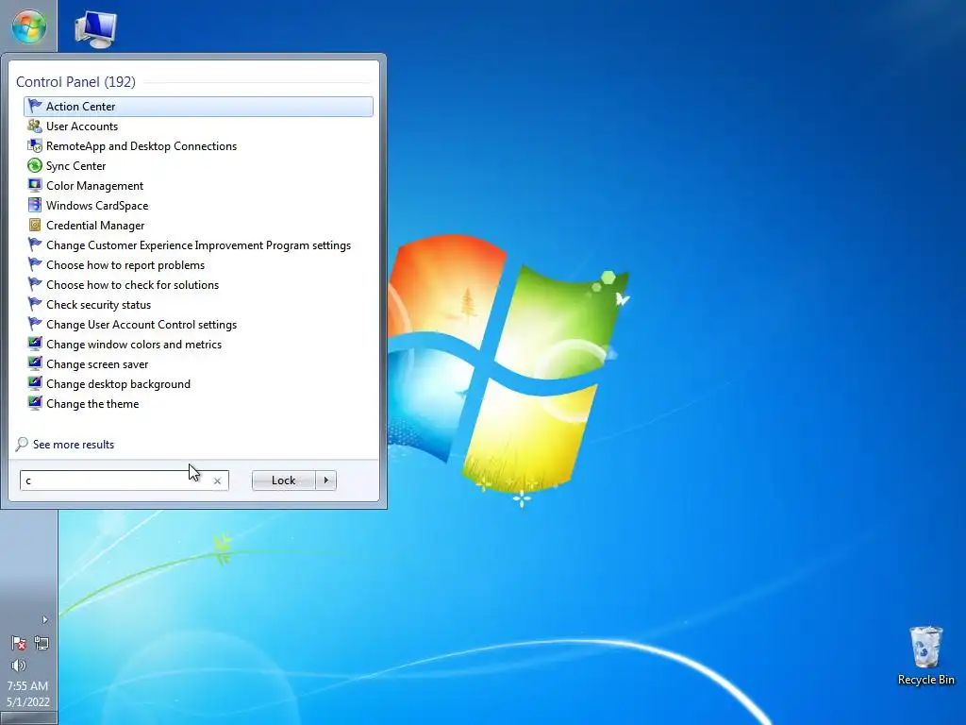Click the icon beside Change window colors and metrics
Viewport: 966px width, 725px height.
tap(35, 344)
